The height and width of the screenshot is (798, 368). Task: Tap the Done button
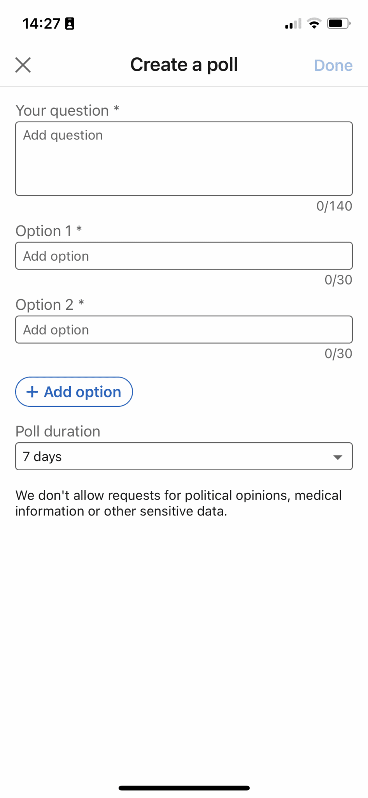click(x=333, y=65)
